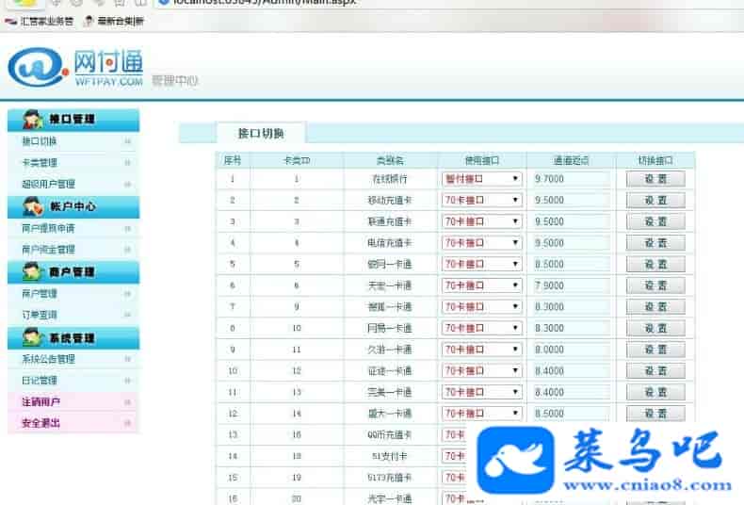This screenshot has width=744, height=505.
Task: Click 设置 button for 移动充值卡 row
Action: (655, 201)
